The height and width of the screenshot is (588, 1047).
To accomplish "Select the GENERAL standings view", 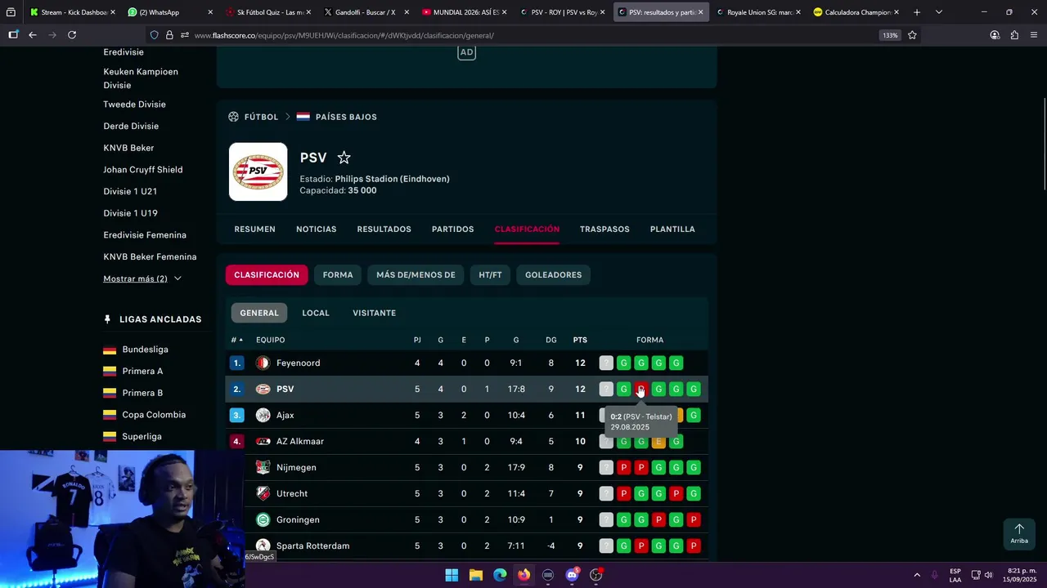I will pyautogui.click(x=259, y=313).
